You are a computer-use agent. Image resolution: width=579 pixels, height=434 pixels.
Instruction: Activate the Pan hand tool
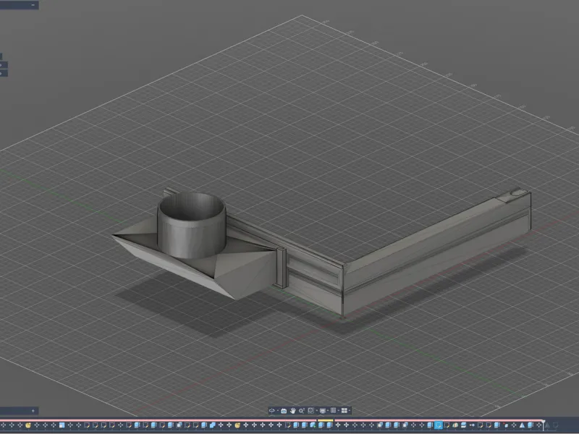(293, 410)
